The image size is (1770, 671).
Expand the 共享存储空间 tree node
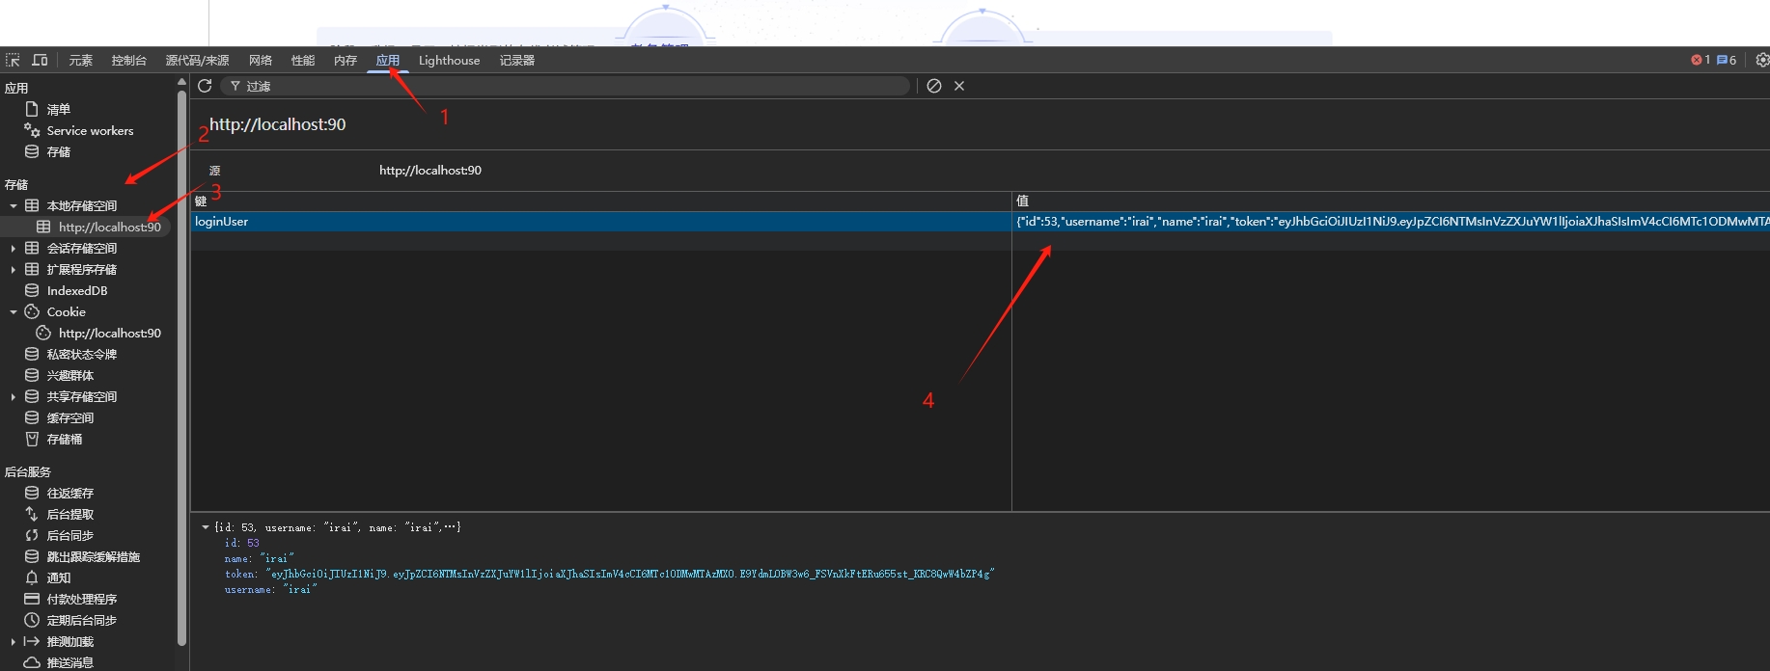tap(14, 397)
